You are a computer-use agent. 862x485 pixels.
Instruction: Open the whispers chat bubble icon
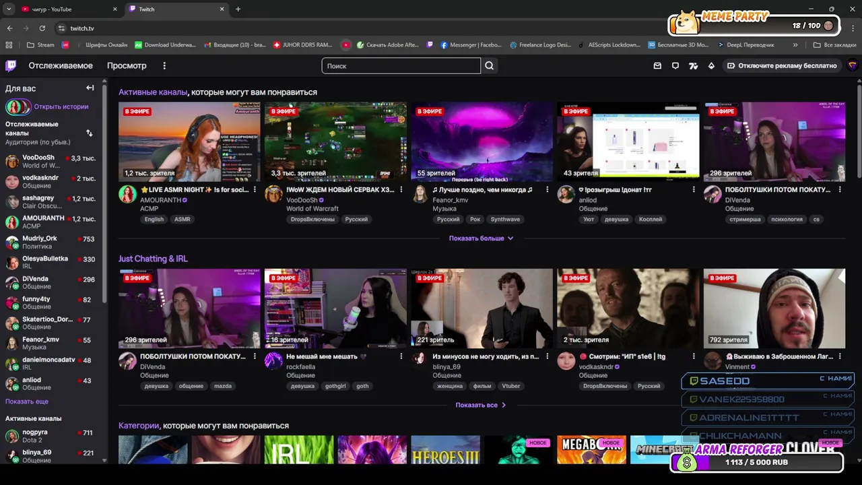(x=675, y=65)
